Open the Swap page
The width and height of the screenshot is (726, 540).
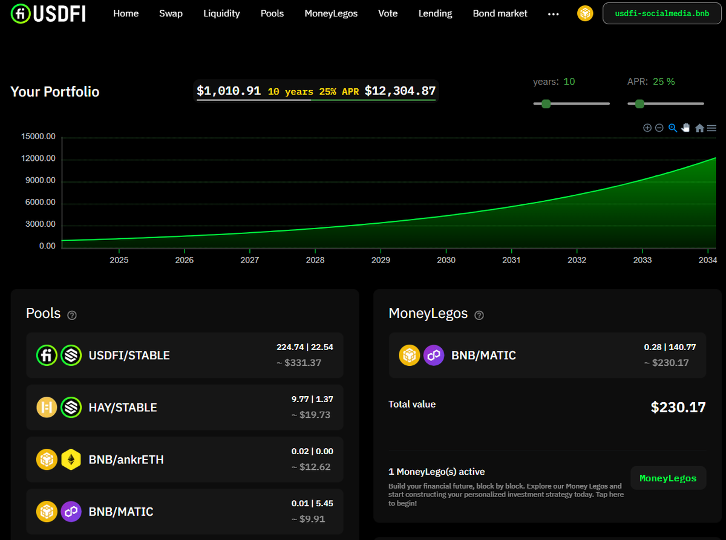[171, 13]
